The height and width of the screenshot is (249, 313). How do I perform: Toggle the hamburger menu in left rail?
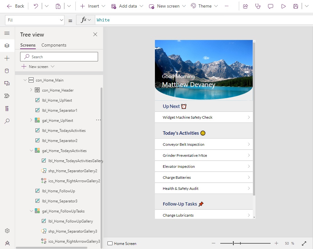click(x=7, y=33)
